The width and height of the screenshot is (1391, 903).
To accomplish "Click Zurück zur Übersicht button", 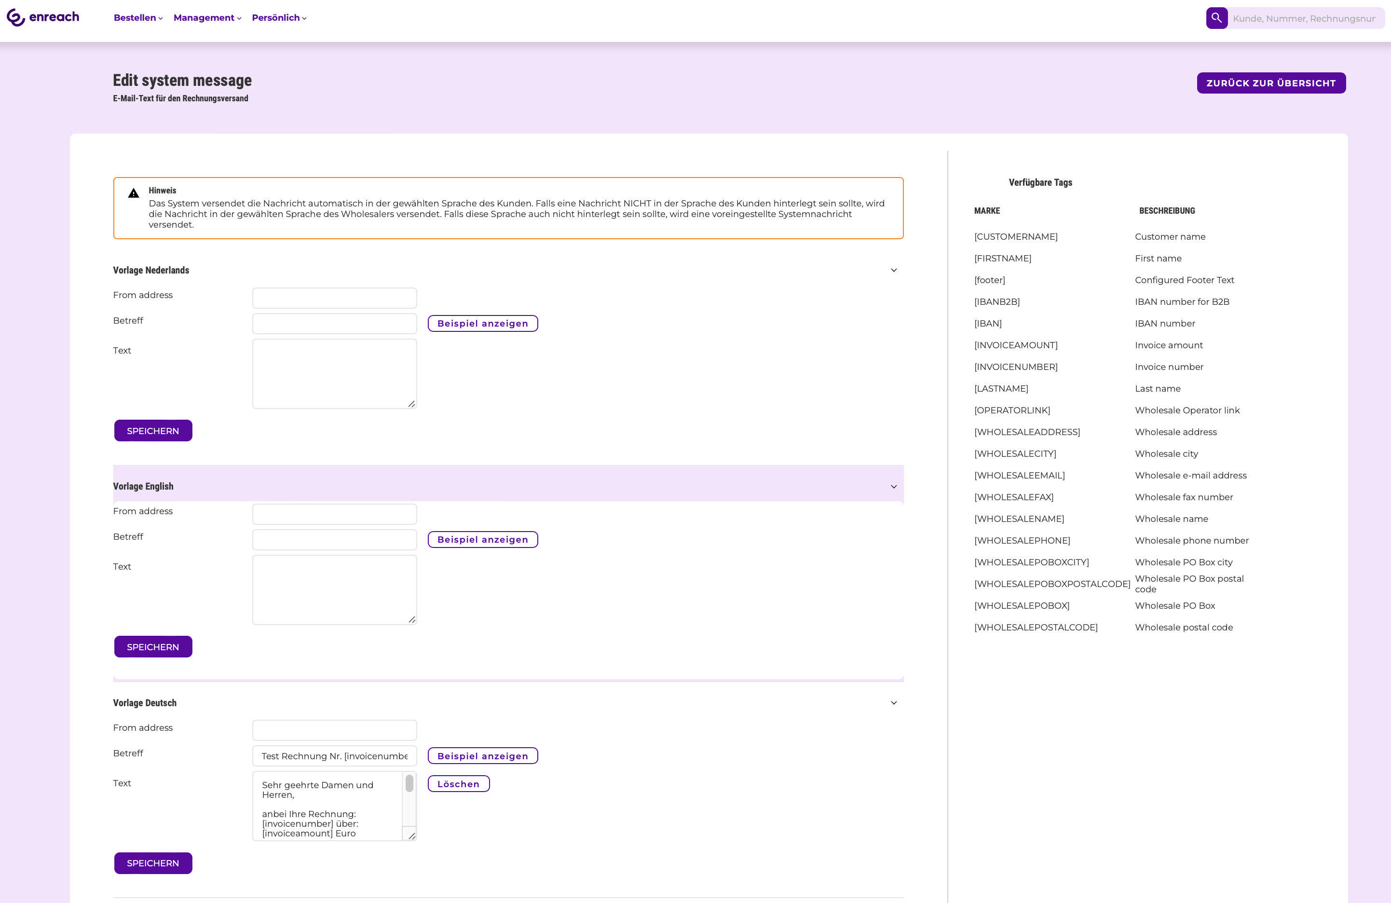I will coord(1270,83).
